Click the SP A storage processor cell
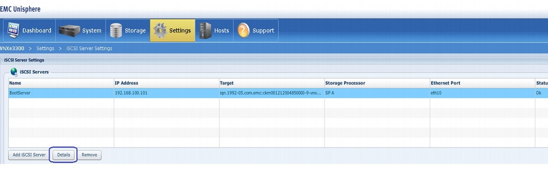Viewport: 548px width, 178px height. coord(377,93)
